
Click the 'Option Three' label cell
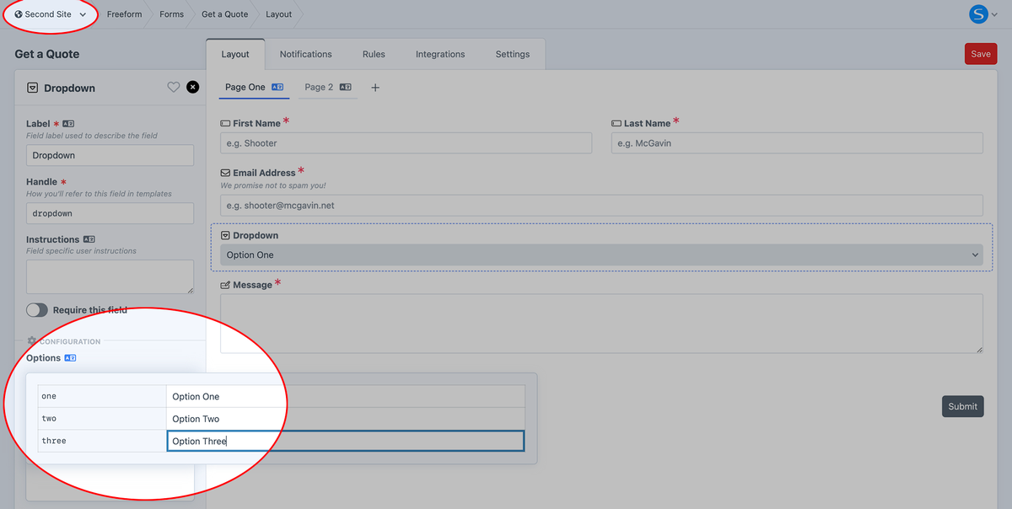pos(346,441)
